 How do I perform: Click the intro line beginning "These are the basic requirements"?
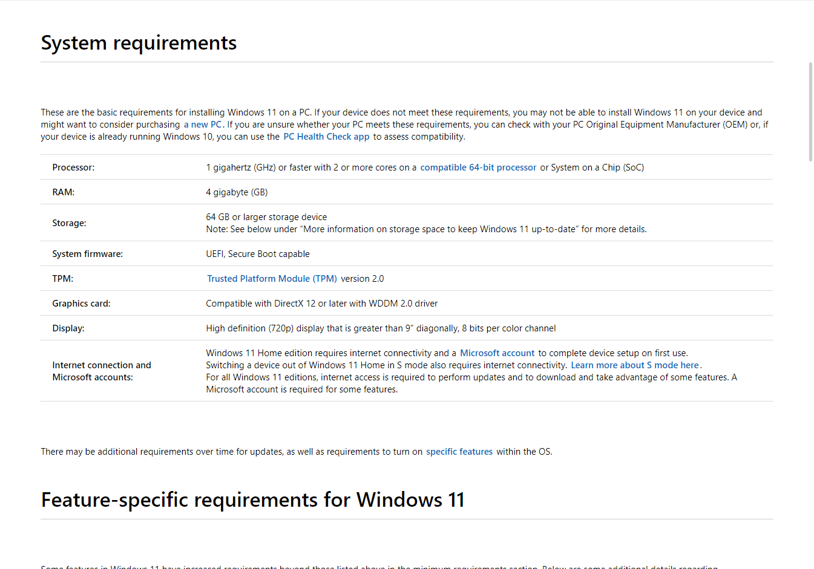click(x=401, y=112)
